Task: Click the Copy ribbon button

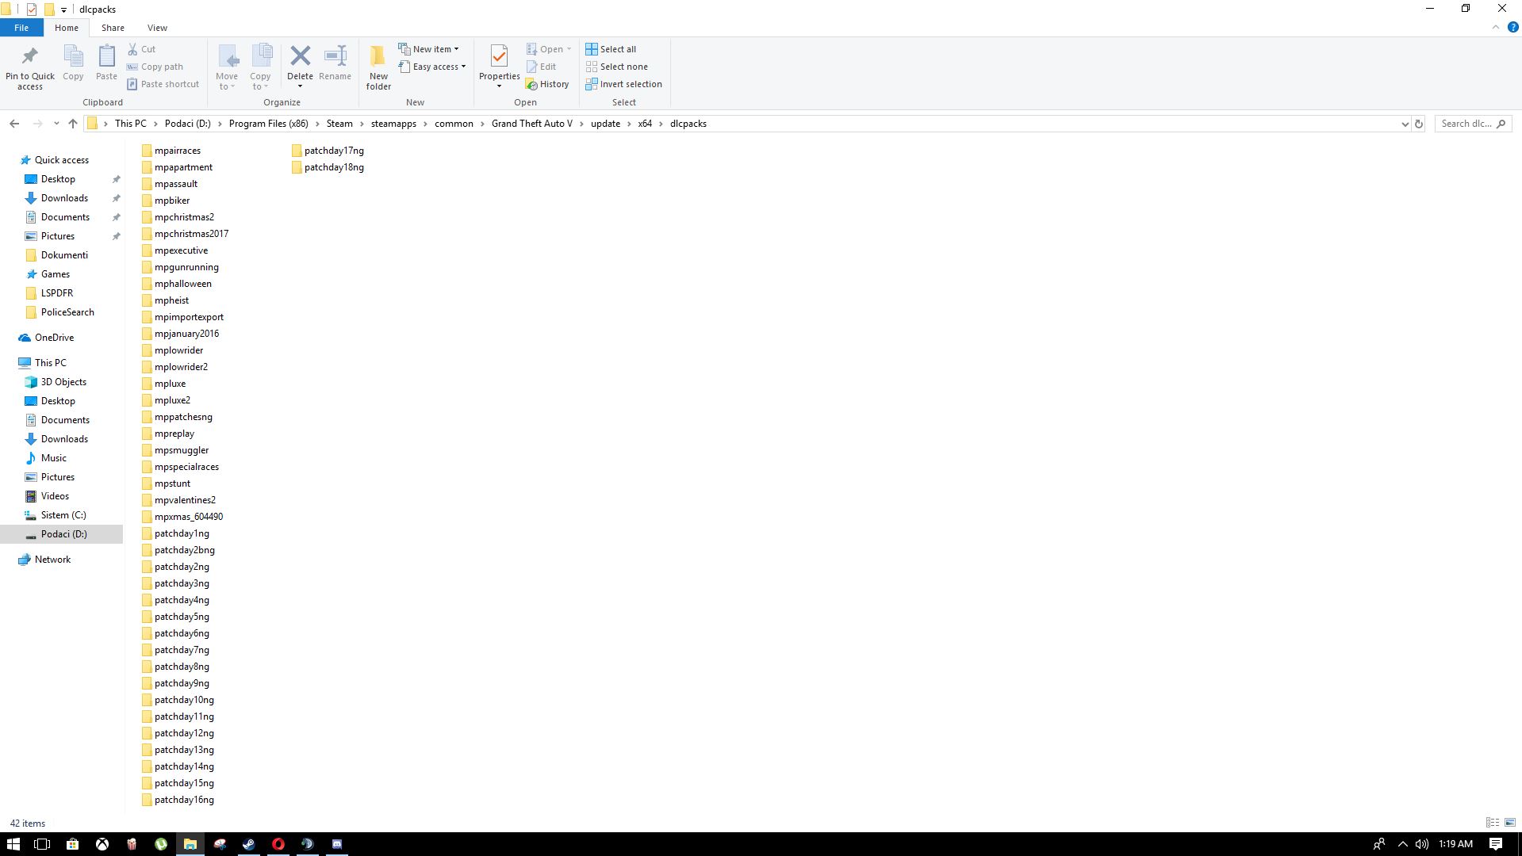Action: 73,63
